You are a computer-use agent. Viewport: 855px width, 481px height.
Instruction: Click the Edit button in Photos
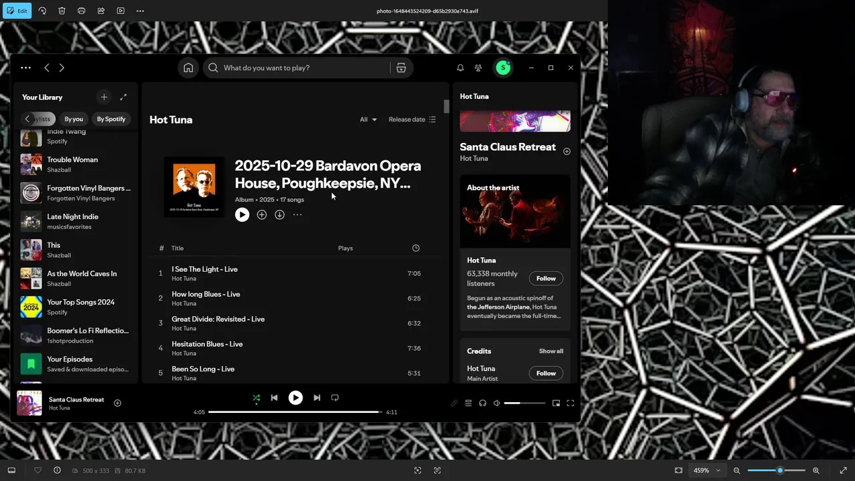click(x=17, y=11)
